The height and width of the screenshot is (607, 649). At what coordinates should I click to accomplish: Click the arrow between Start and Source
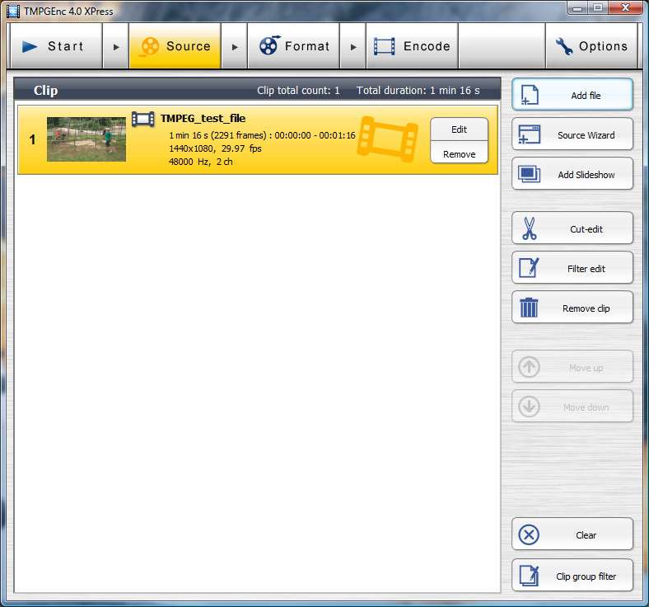pyautogui.click(x=116, y=47)
